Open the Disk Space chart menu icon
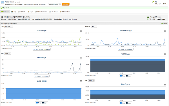Screen dimensions: 169x106 pyautogui.click(x=165, y=84)
